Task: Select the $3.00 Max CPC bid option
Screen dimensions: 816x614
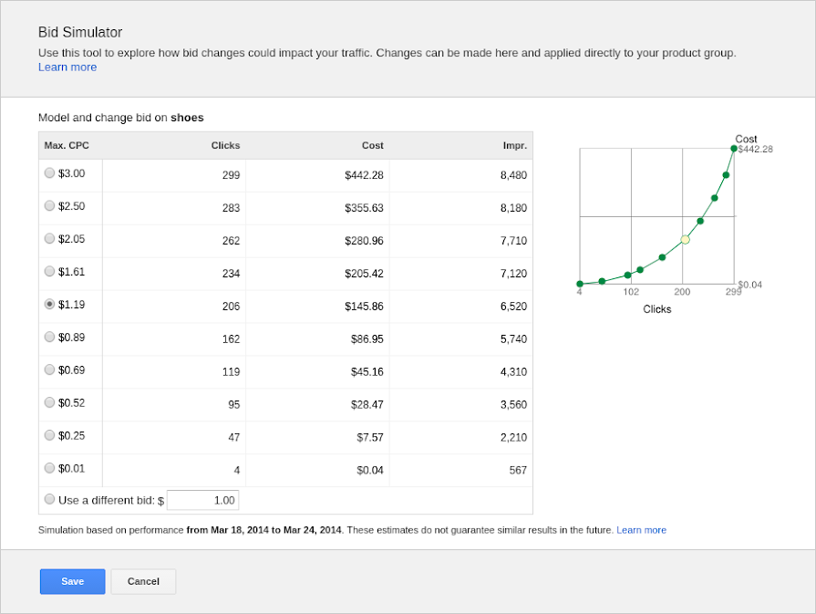Action: pos(49,172)
